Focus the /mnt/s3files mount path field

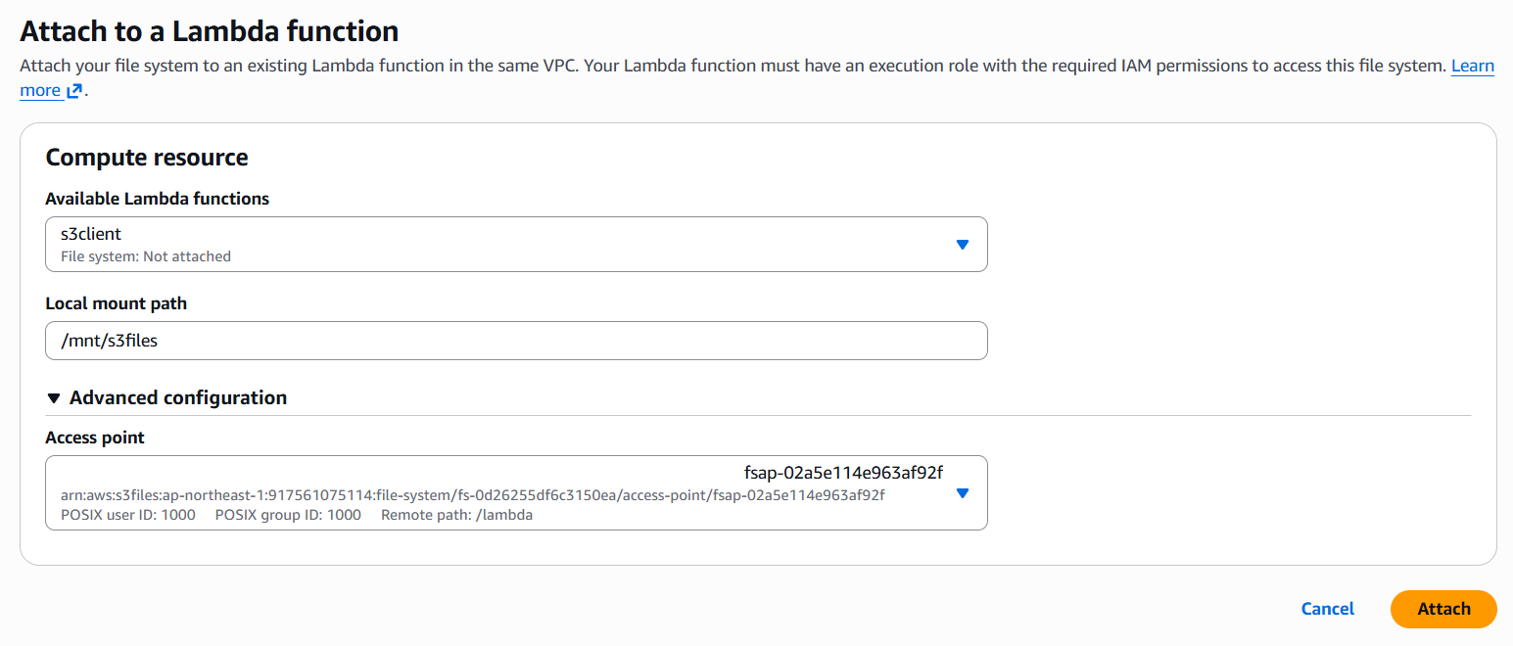516,341
